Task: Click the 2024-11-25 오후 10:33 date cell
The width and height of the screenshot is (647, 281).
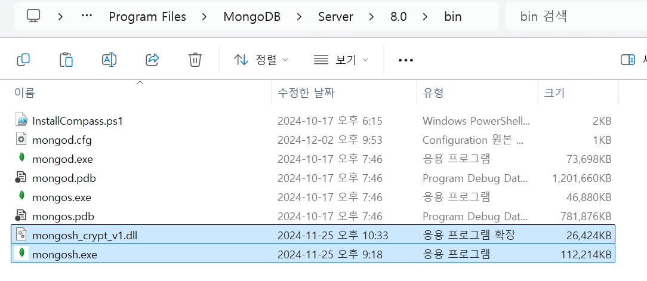Action: click(x=332, y=236)
